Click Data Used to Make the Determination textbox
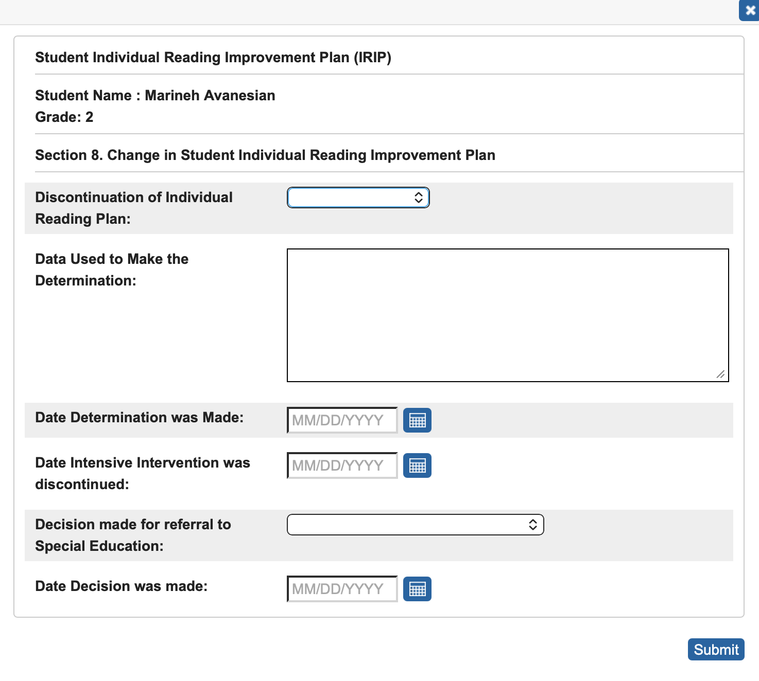This screenshot has height=681, width=759. coord(507,314)
